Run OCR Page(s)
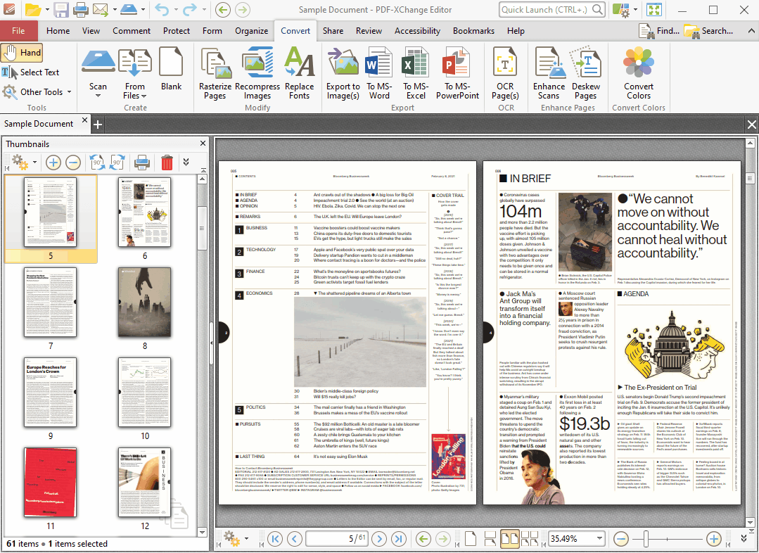 505,74
